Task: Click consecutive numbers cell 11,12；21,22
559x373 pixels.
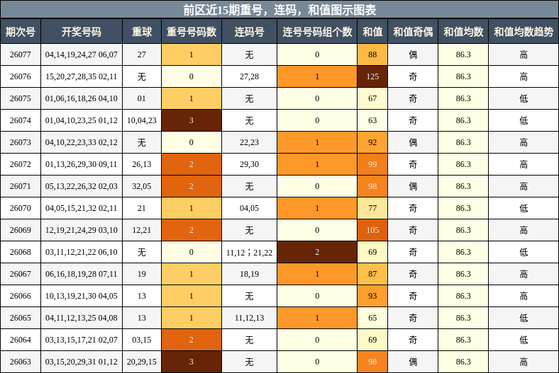Action: click(x=249, y=252)
